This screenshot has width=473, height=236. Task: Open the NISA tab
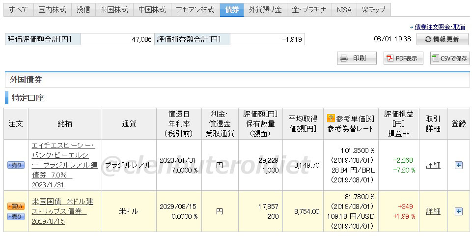pyautogui.click(x=344, y=10)
